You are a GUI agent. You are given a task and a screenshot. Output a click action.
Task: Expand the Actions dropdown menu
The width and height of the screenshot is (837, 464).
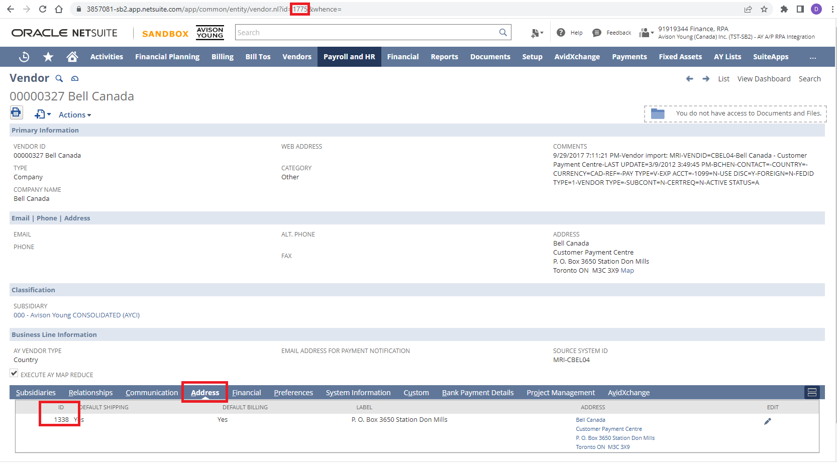tap(75, 115)
